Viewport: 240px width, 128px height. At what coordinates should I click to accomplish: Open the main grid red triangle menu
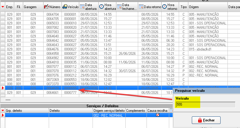point(3,7)
